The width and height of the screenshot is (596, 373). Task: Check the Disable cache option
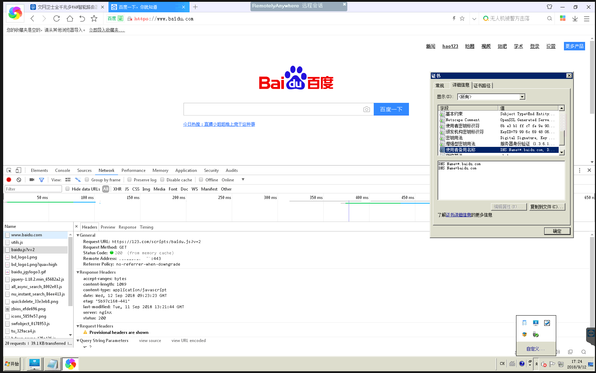coord(162,180)
